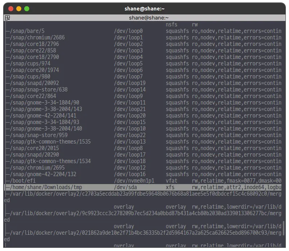Select the /snap/core22/864 mount path
Viewport: 289px width, 251px height.
[x=33, y=96]
